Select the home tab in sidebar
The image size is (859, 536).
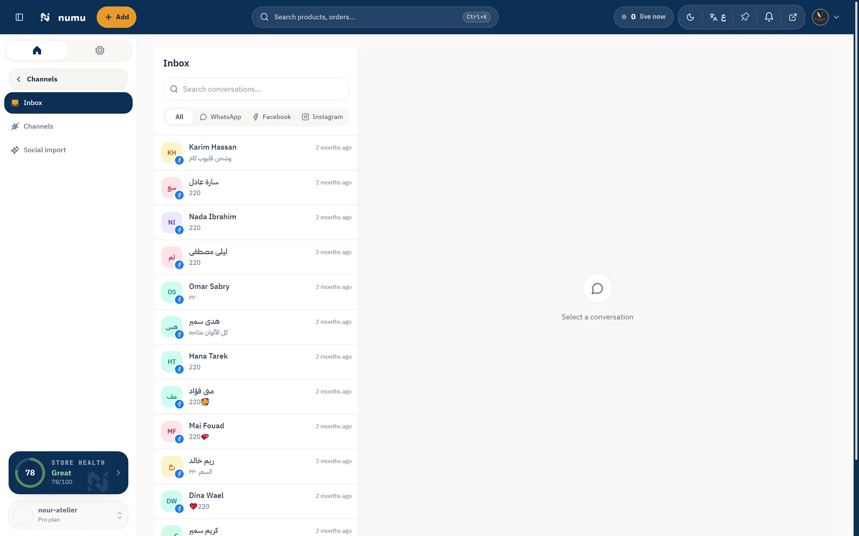coord(37,51)
